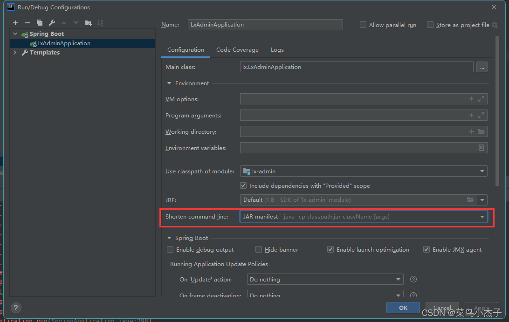The height and width of the screenshot is (322, 509).
Task: Open Shorten command line dropdown
Action: [364, 217]
